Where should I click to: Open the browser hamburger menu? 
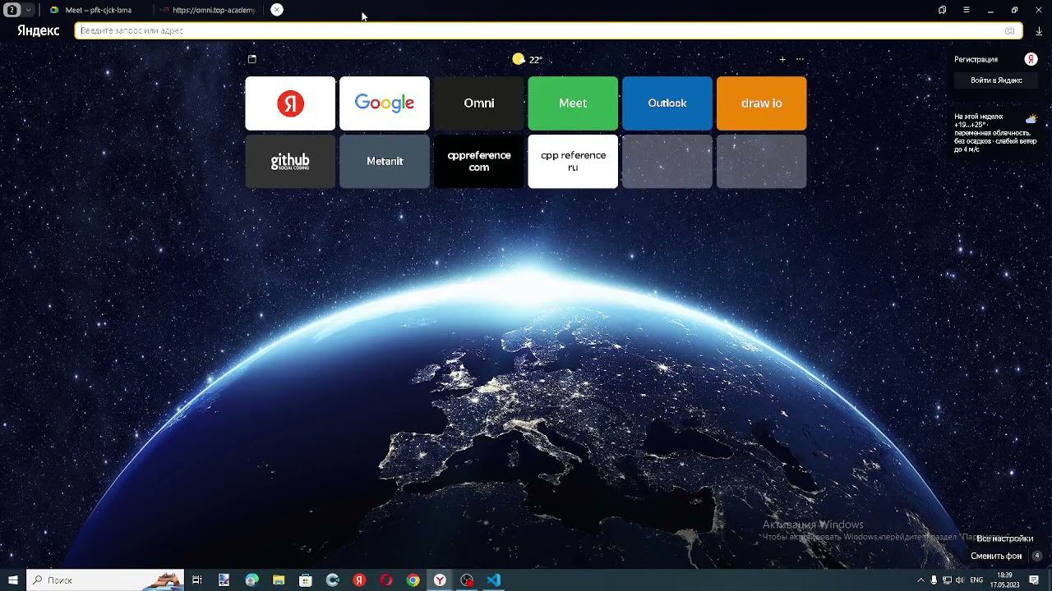pos(967,10)
